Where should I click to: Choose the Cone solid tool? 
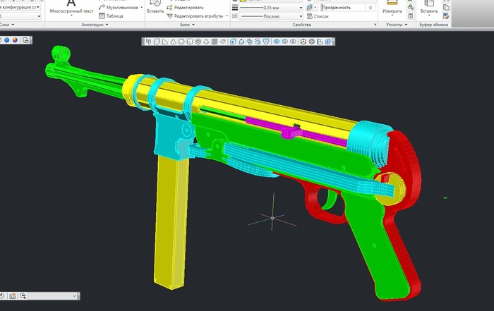[173, 42]
